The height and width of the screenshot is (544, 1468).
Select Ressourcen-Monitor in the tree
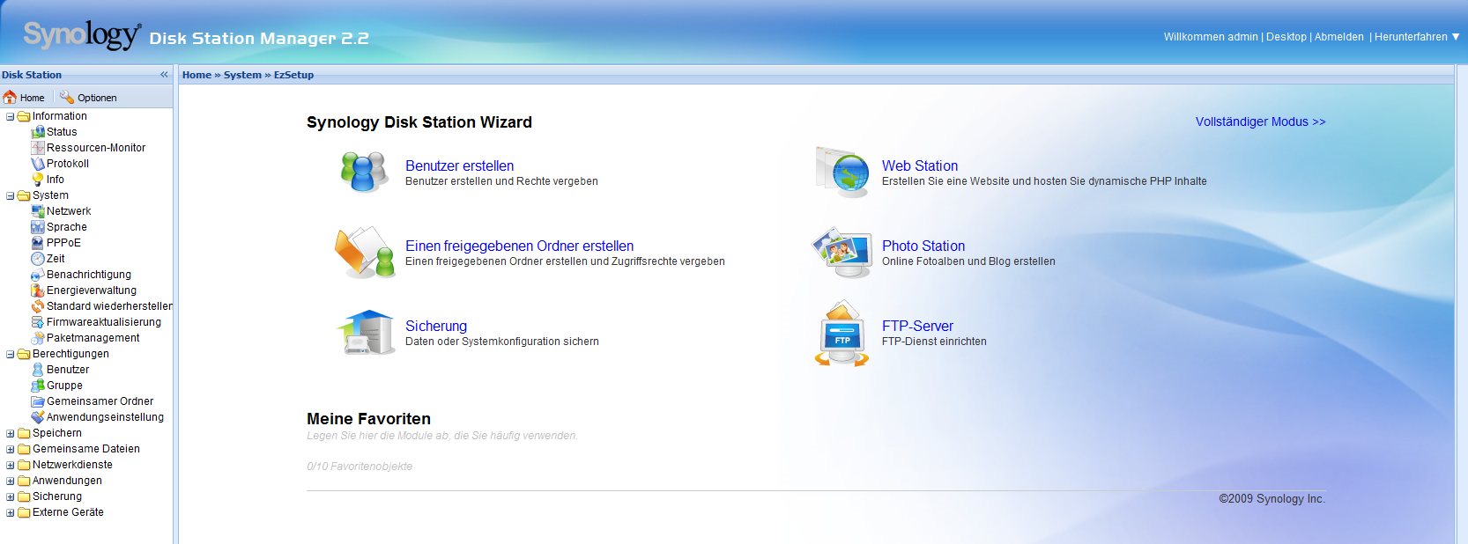click(95, 148)
